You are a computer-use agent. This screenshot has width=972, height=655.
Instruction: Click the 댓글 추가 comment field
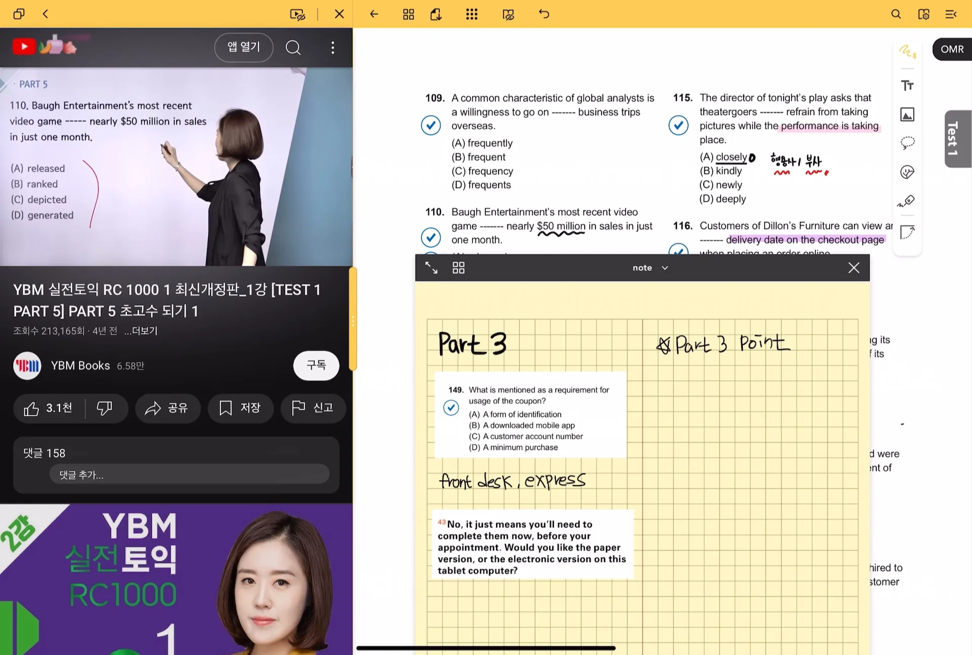pos(189,475)
